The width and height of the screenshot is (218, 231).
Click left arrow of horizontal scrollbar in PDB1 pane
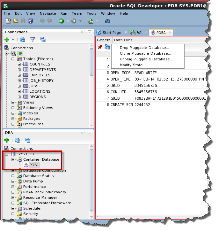click(97, 216)
